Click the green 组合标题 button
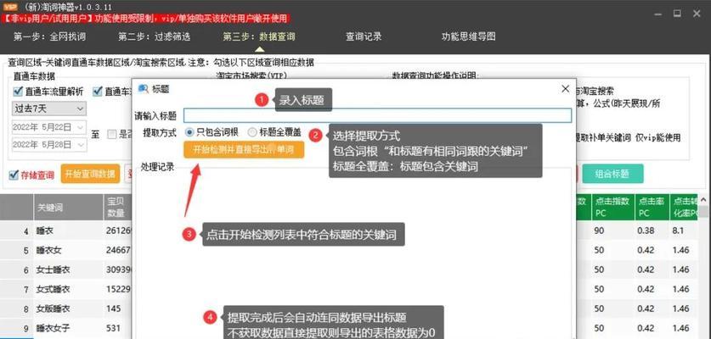 point(612,174)
